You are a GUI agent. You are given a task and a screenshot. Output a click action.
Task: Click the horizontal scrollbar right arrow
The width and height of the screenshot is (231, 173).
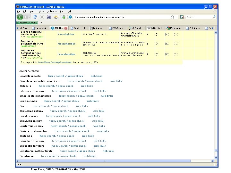click(212, 161)
